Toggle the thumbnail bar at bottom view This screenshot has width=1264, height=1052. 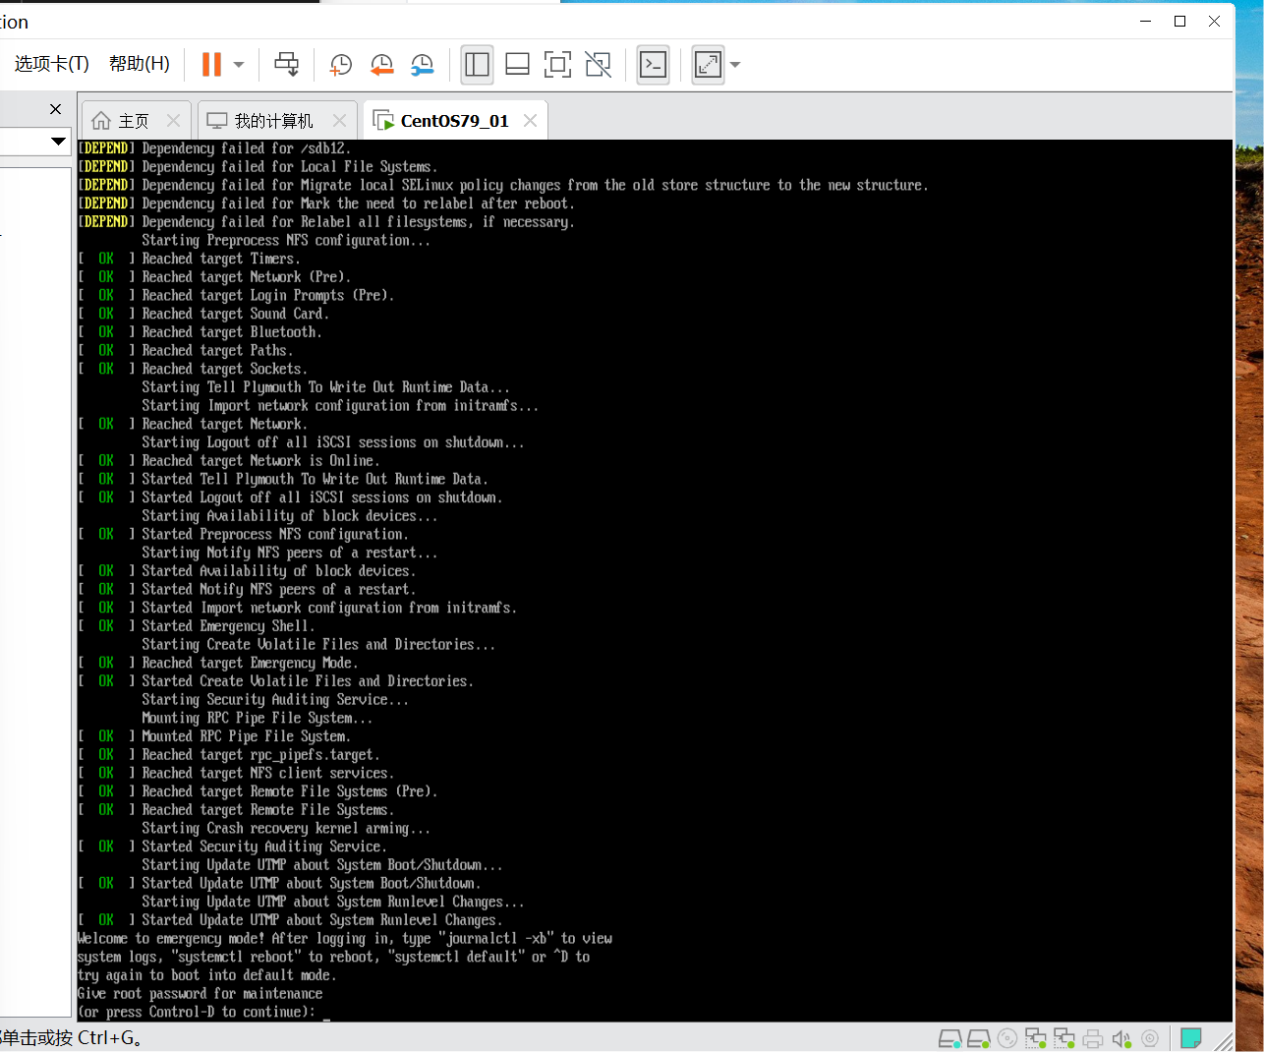[517, 65]
